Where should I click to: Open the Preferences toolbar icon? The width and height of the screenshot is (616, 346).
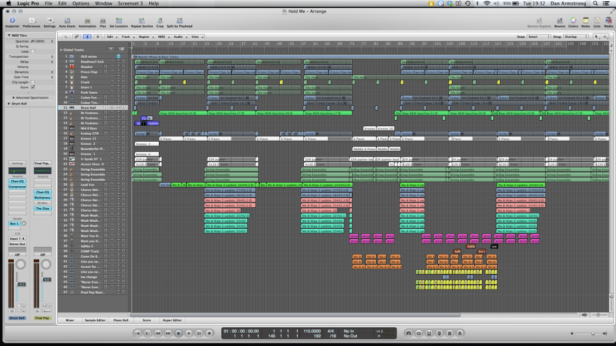point(31,22)
